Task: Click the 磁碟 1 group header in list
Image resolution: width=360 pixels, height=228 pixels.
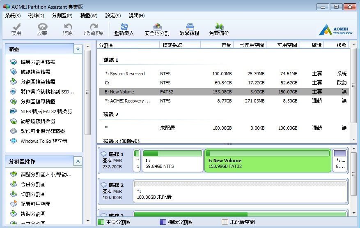Action: [111, 60]
